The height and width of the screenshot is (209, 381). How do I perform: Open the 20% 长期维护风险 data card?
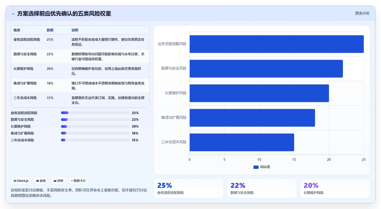335,188
